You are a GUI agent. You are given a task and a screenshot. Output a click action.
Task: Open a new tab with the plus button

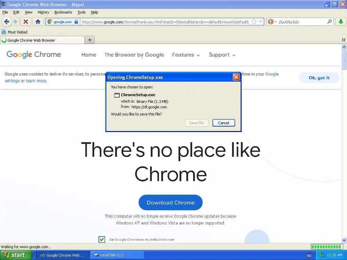coord(90,40)
